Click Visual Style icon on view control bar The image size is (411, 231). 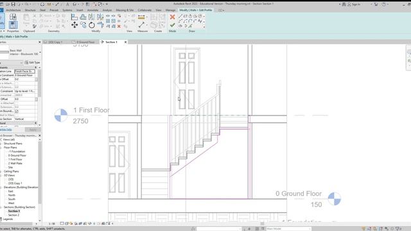pyautogui.click(x=67, y=224)
